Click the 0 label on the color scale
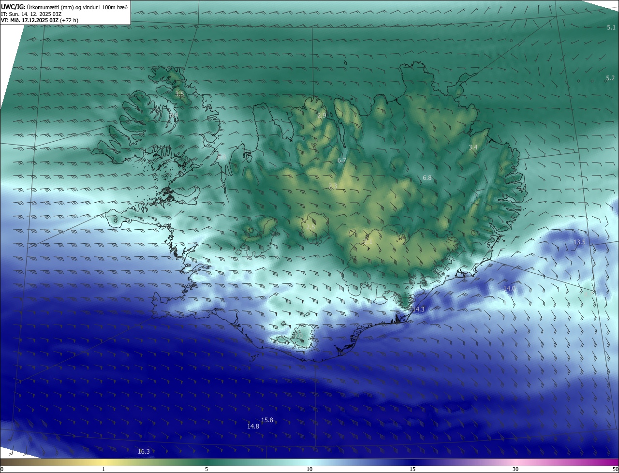 pos(1,469)
